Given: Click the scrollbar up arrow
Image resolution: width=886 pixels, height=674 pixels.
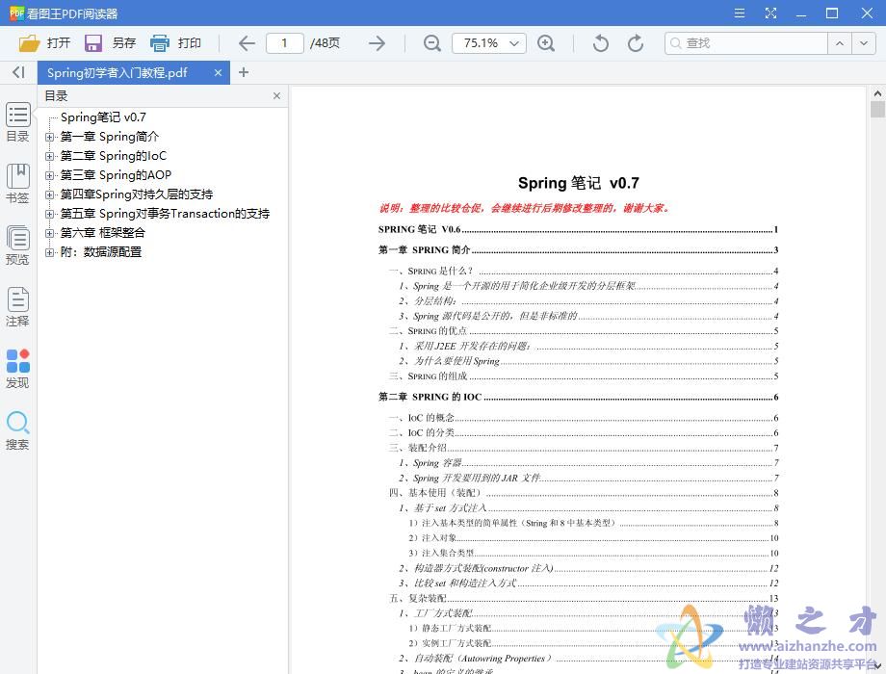Looking at the screenshot, I should (x=877, y=93).
